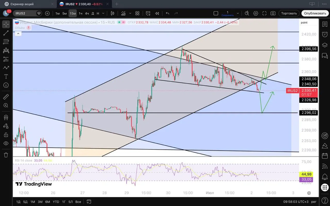Toggle magnet mode for drawings
Screen dimensions: 330x206
coord(6,117)
